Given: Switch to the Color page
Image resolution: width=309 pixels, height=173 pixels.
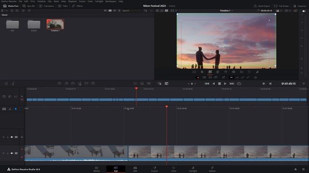Looking at the screenshot, I should pos(174,169).
